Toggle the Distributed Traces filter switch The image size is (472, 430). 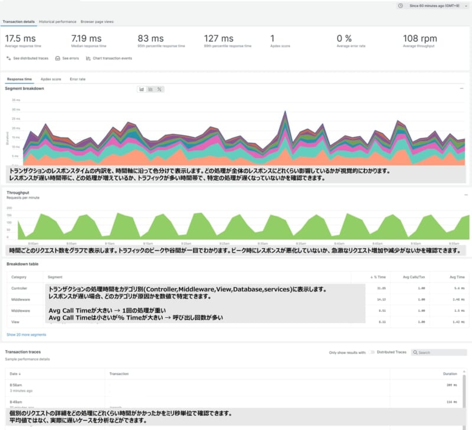(x=372, y=352)
